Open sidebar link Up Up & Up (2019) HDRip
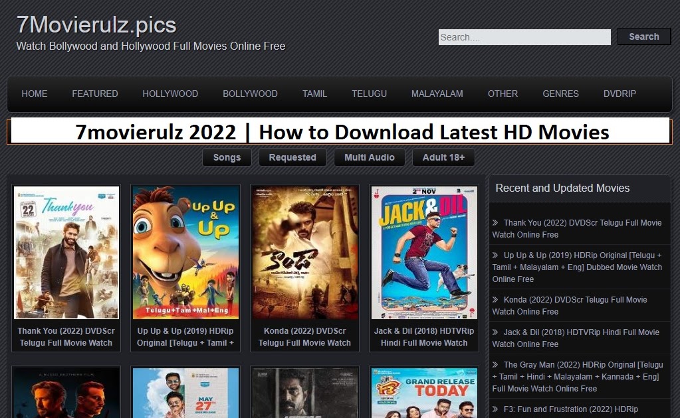Image resolution: width=680 pixels, height=418 pixels. [577, 267]
